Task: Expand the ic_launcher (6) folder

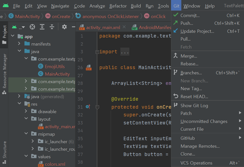Action: [x=33, y=141]
